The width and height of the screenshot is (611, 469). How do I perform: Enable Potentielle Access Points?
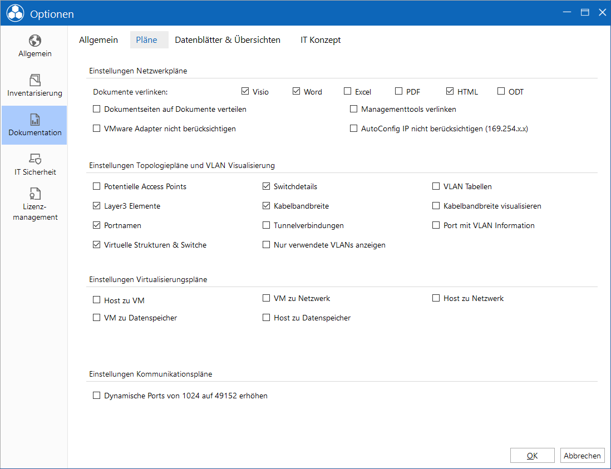click(97, 186)
